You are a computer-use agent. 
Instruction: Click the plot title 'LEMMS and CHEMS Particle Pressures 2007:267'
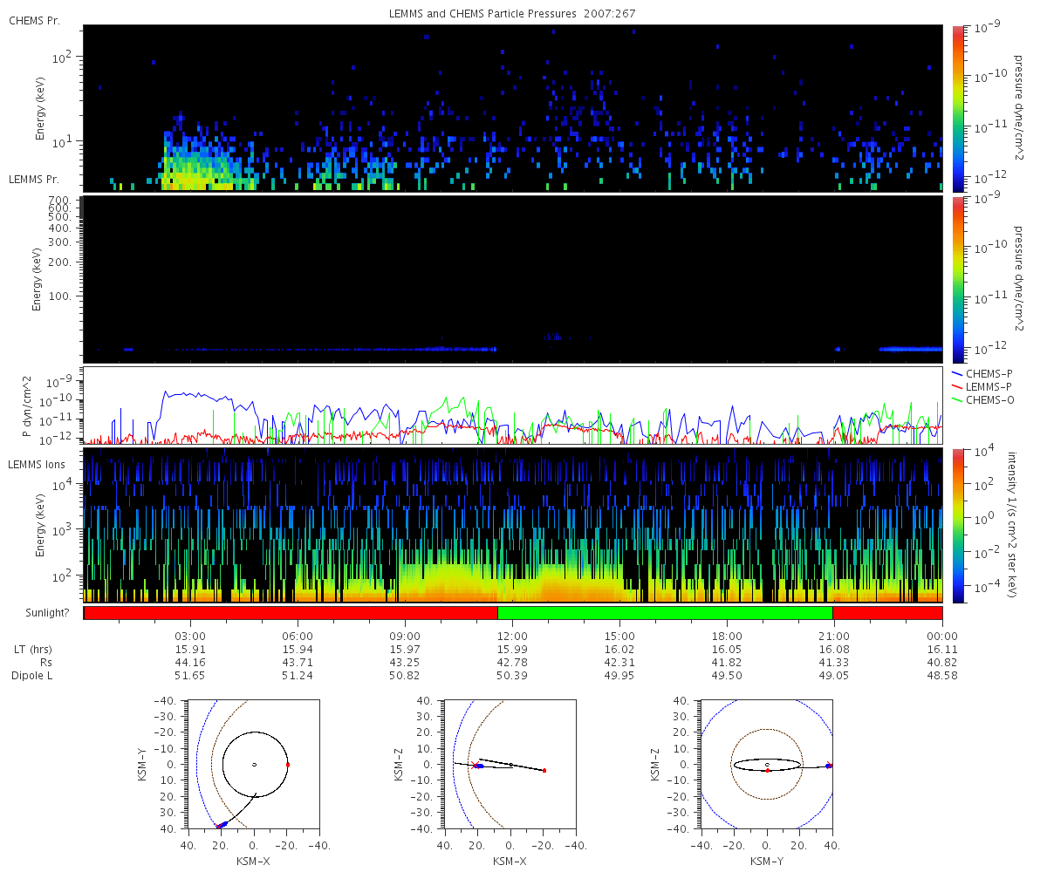pos(512,14)
